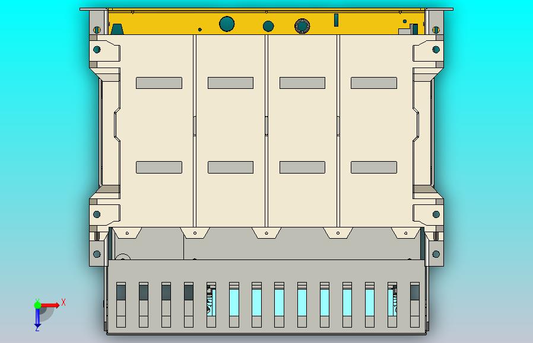533x343 pixels.
Task: Click the green origin dot of the axis triad
Action: (x=37, y=305)
